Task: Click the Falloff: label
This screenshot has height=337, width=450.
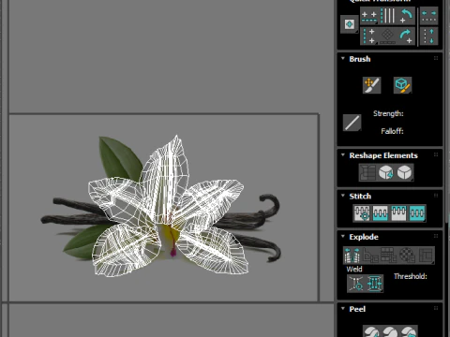Action: (x=392, y=131)
